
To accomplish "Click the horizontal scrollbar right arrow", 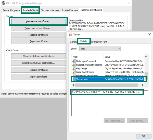I will tap(143, 85).
